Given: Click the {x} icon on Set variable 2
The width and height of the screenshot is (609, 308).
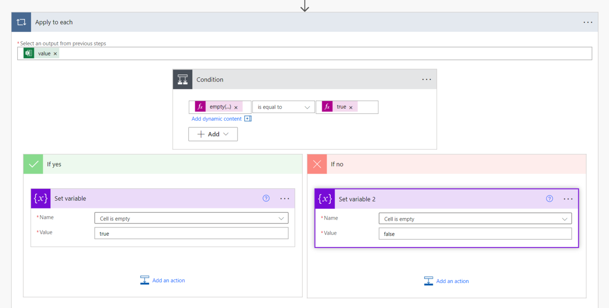Looking at the screenshot, I should [325, 199].
